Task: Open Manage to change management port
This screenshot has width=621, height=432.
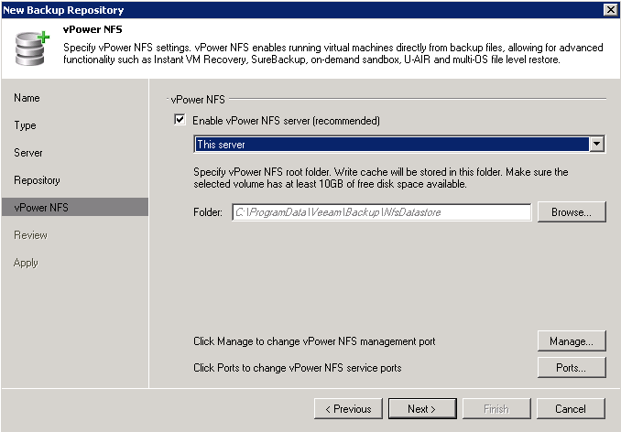Action: pyautogui.click(x=572, y=341)
